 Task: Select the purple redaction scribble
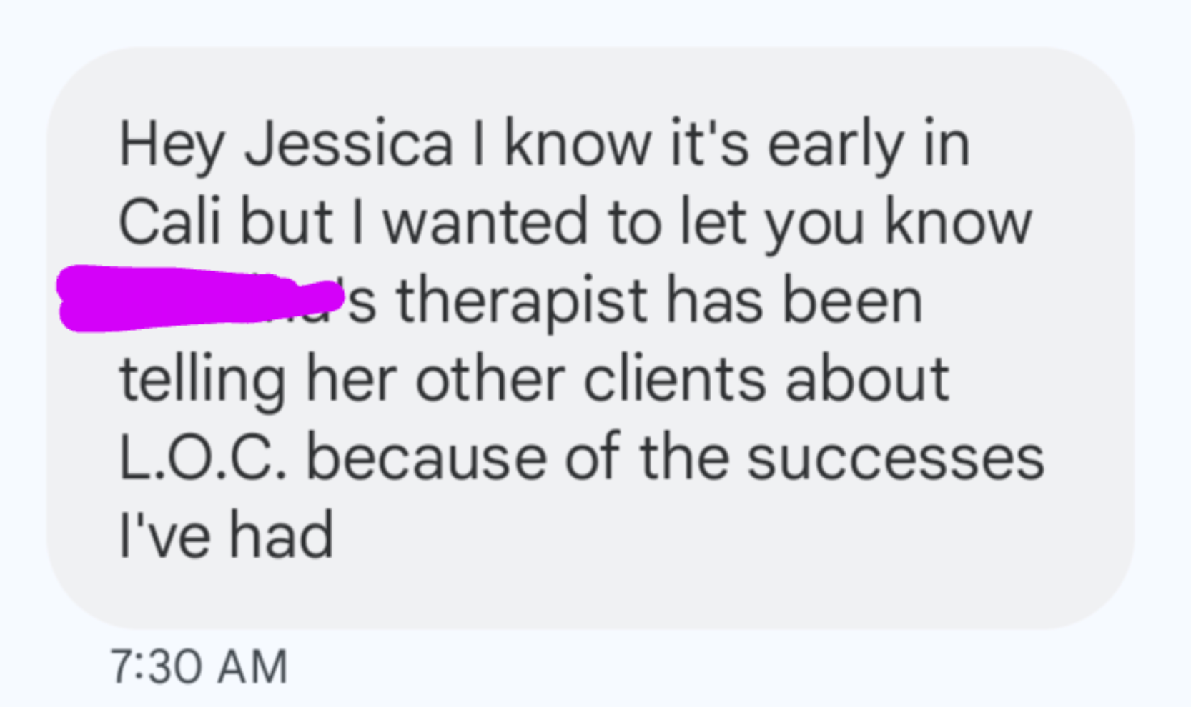pos(200,298)
